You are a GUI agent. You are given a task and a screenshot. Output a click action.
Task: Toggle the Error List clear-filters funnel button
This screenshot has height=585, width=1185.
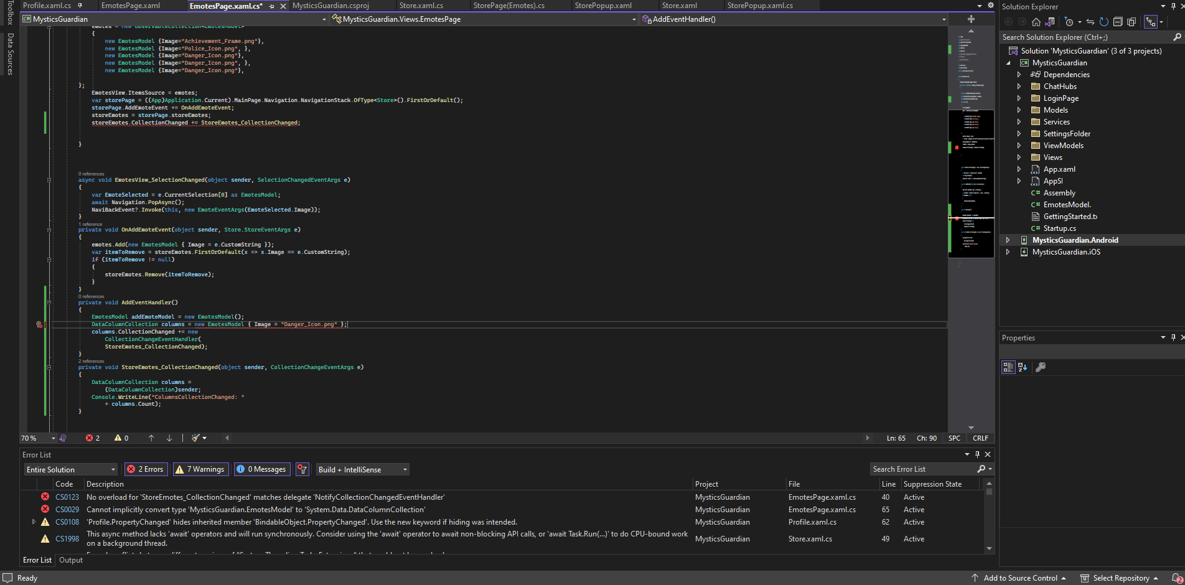tap(302, 469)
